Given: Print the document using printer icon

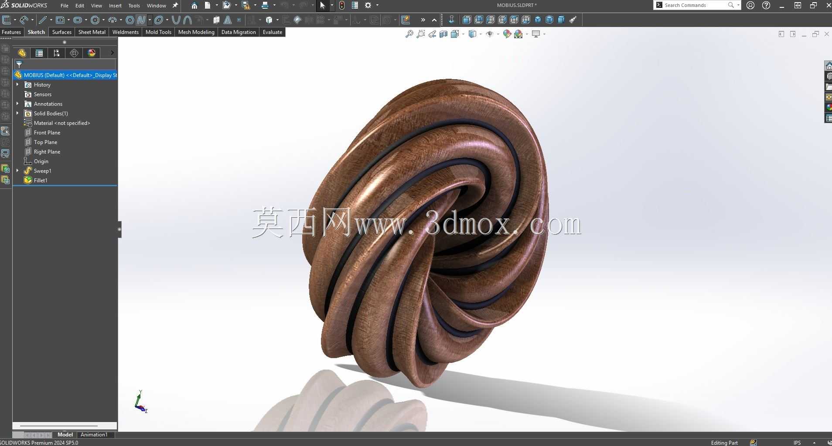Looking at the screenshot, I should tap(265, 5).
